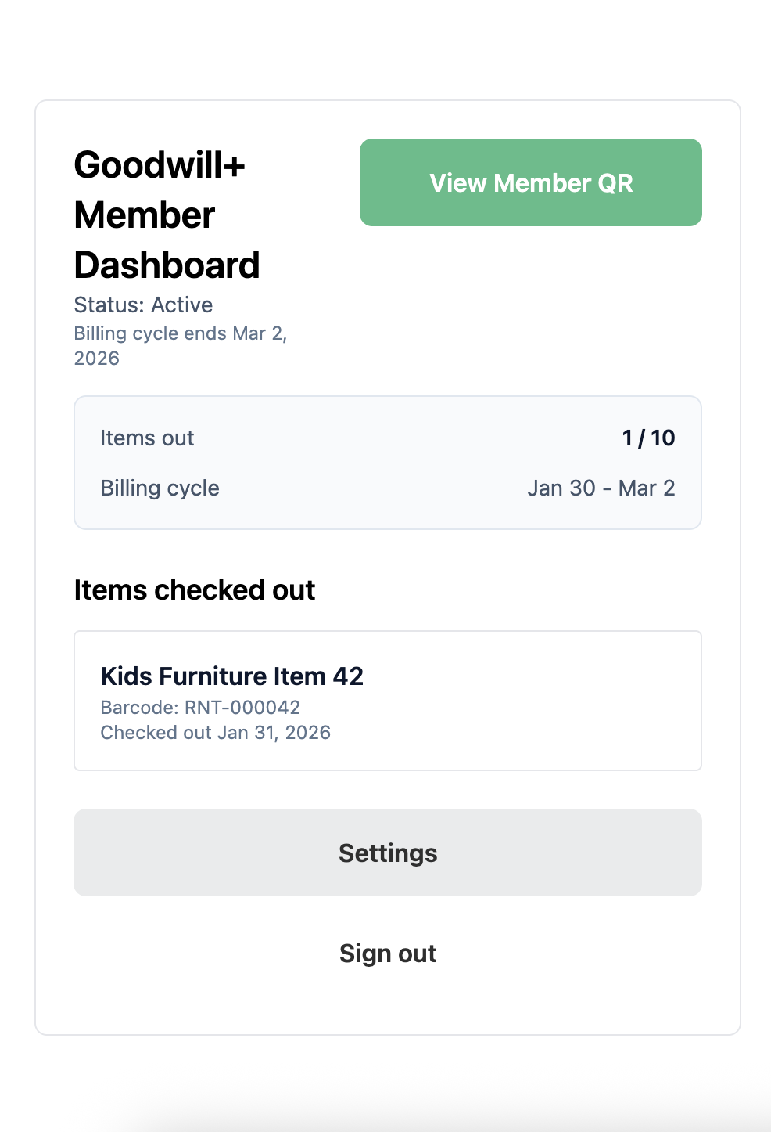Click the Jan 30 cycle start date
The width and height of the screenshot is (771, 1132).
tap(561, 488)
